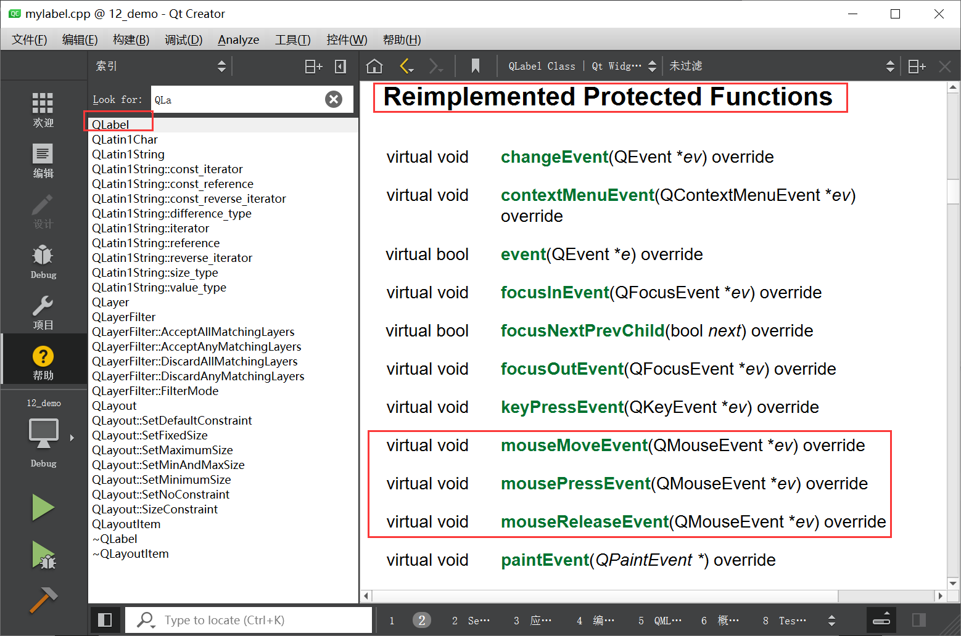This screenshot has width=961, height=636.
Task: Close the help index sidebar pane
Action: (x=340, y=67)
